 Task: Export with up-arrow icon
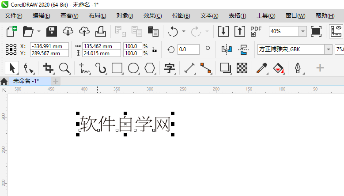point(240,31)
